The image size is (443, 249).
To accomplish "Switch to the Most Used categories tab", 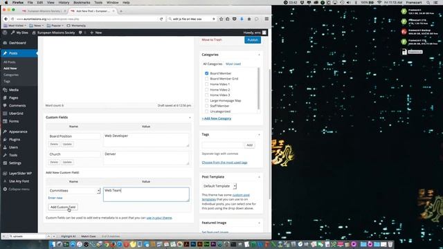I will 233,64.
